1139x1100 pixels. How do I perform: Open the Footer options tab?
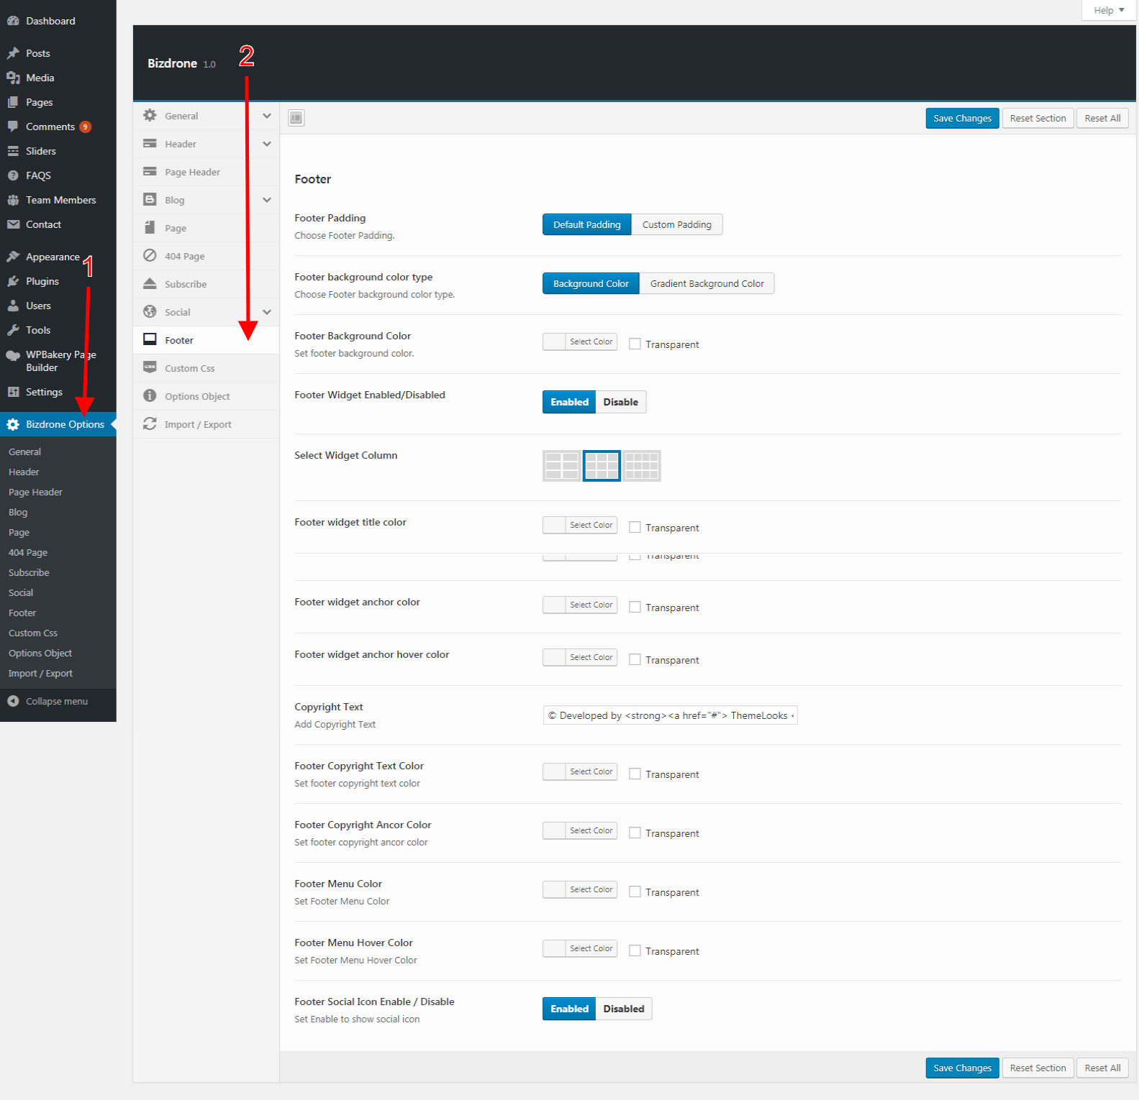[206, 340]
